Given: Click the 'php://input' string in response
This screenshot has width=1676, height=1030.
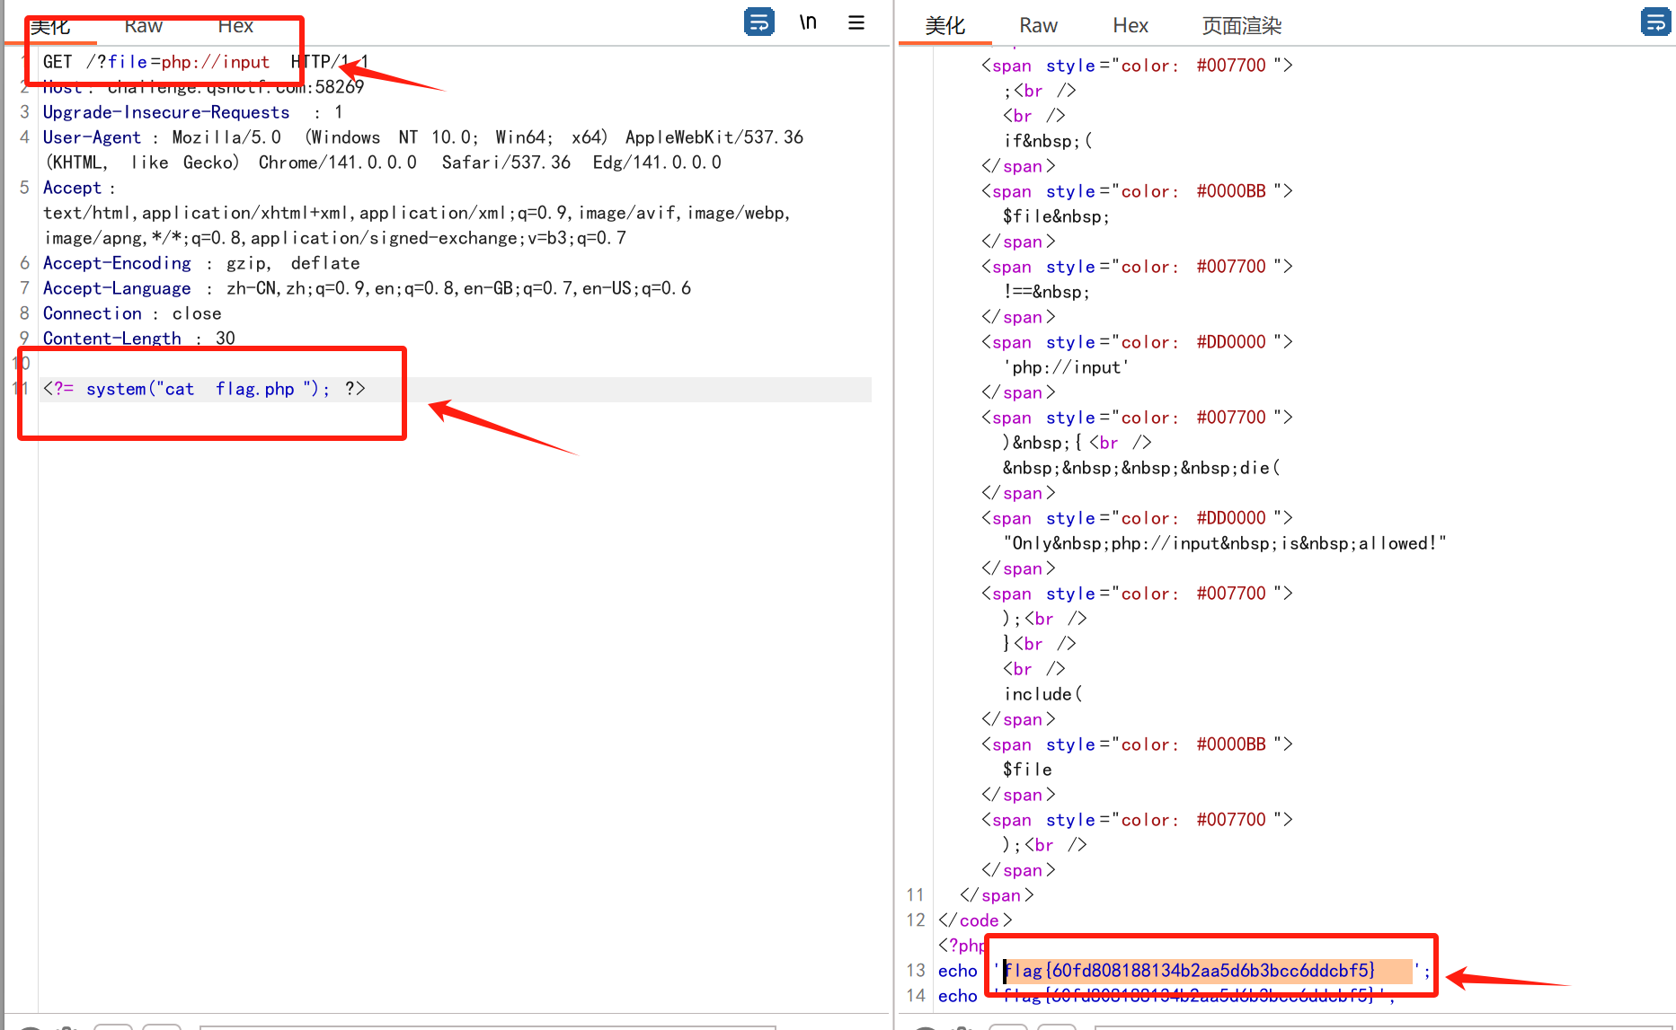Looking at the screenshot, I should (x=1066, y=367).
